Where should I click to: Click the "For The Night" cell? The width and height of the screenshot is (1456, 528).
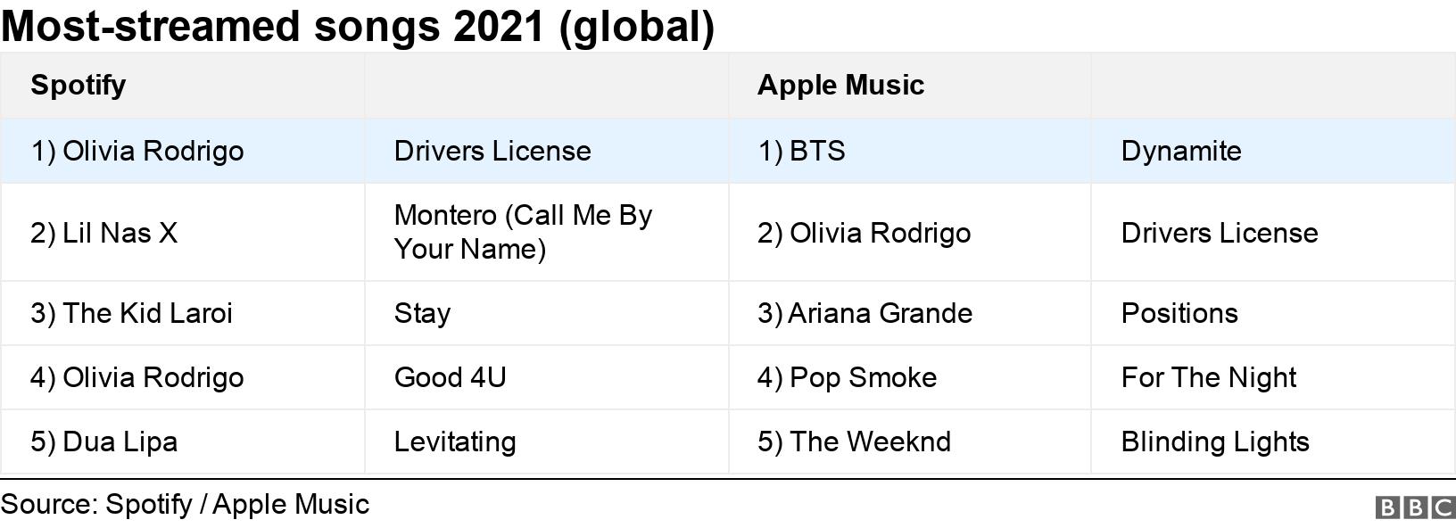click(x=1209, y=377)
